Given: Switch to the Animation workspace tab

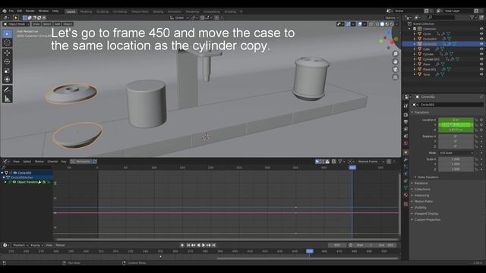Looking at the screenshot, I should [174, 12].
